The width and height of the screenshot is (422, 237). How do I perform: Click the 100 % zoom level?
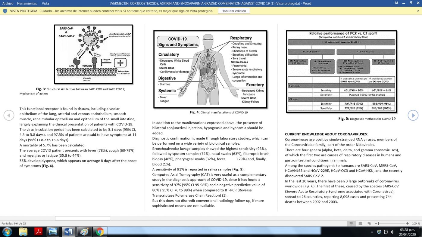pos(416,223)
